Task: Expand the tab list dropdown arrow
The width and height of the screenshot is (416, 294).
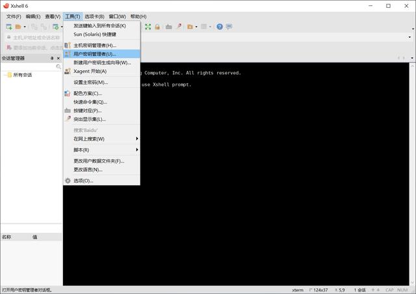Action: pyautogui.click(x=412, y=58)
